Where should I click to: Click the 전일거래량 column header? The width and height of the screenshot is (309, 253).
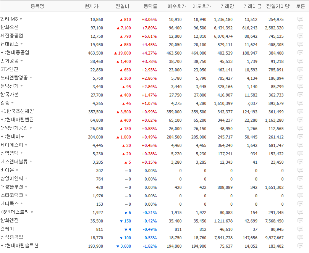point(278,6)
